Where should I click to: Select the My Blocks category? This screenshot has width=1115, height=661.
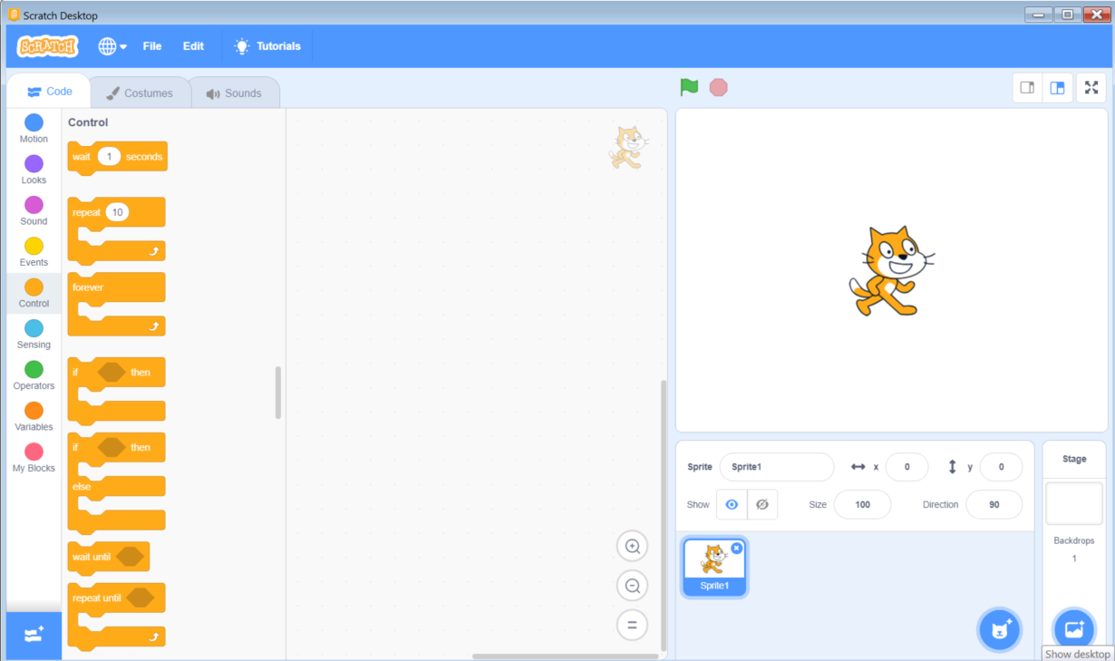tap(34, 457)
